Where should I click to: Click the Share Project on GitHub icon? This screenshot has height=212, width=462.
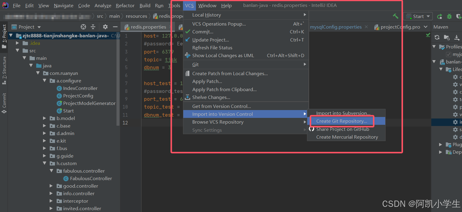312,129
